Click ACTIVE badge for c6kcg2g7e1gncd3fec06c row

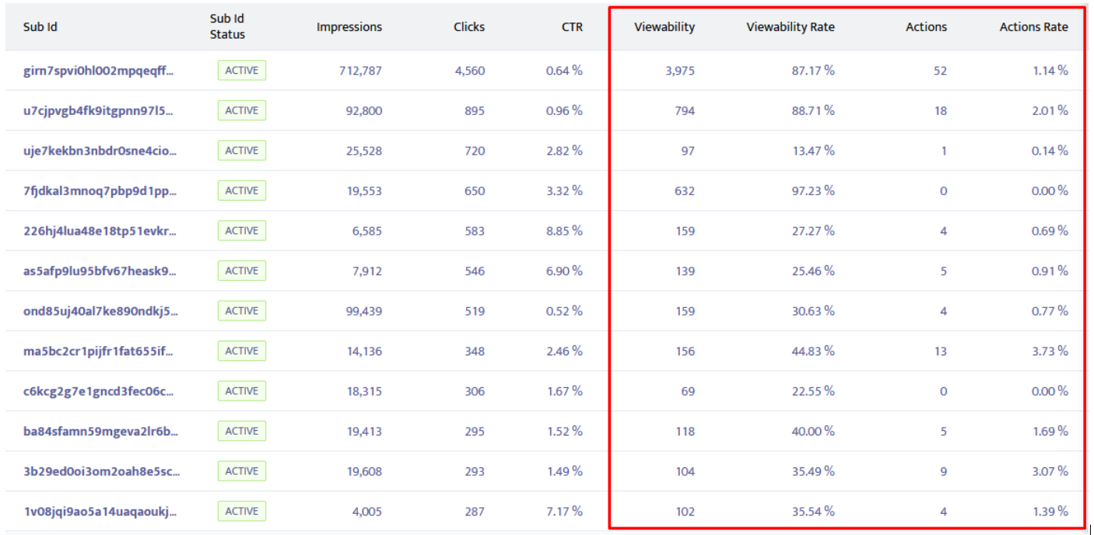click(241, 391)
